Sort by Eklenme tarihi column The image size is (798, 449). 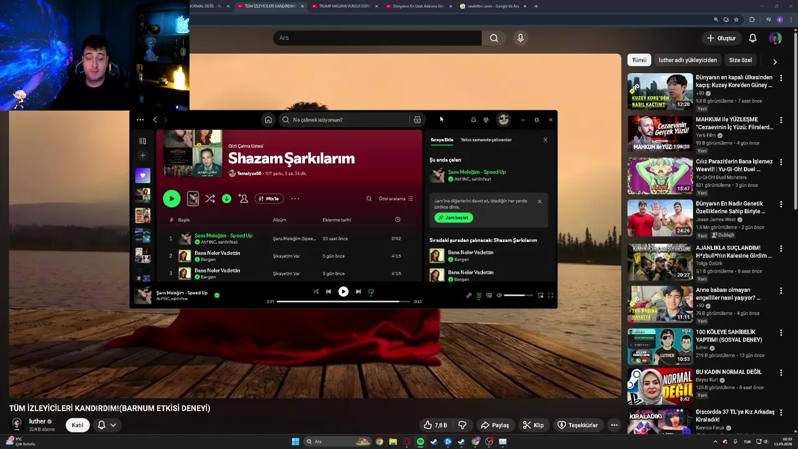(x=337, y=220)
